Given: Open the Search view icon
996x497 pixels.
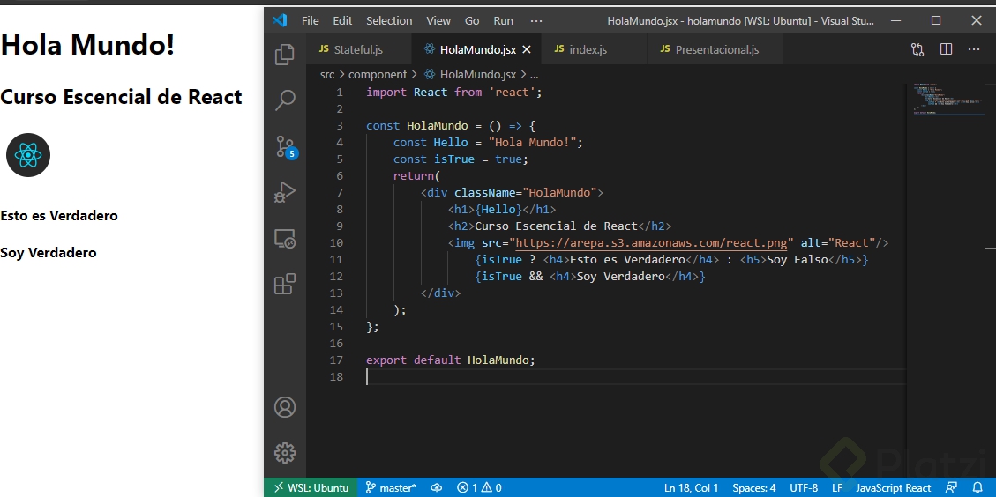Looking at the screenshot, I should coord(285,100).
